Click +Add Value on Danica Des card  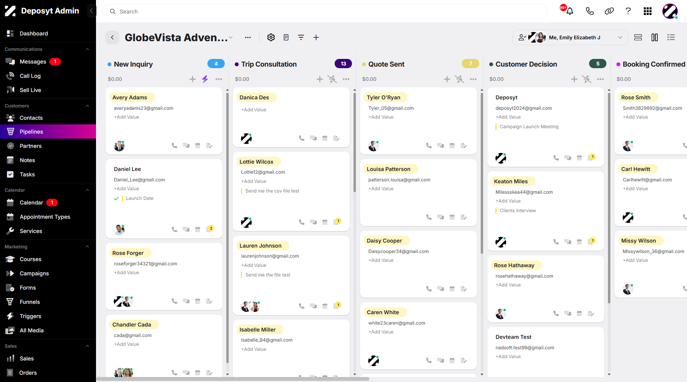[254, 110]
